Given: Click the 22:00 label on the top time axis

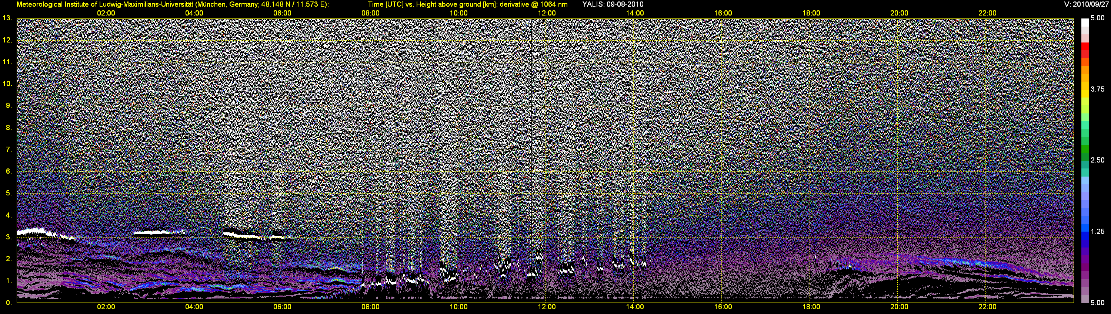Looking at the screenshot, I should (987, 13).
